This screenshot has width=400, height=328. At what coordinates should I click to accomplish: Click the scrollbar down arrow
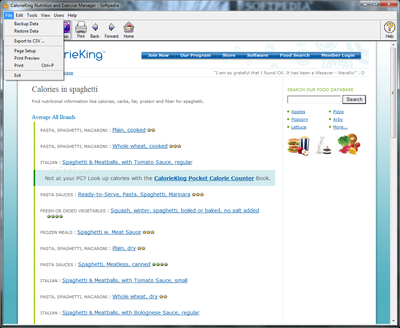coord(393,321)
